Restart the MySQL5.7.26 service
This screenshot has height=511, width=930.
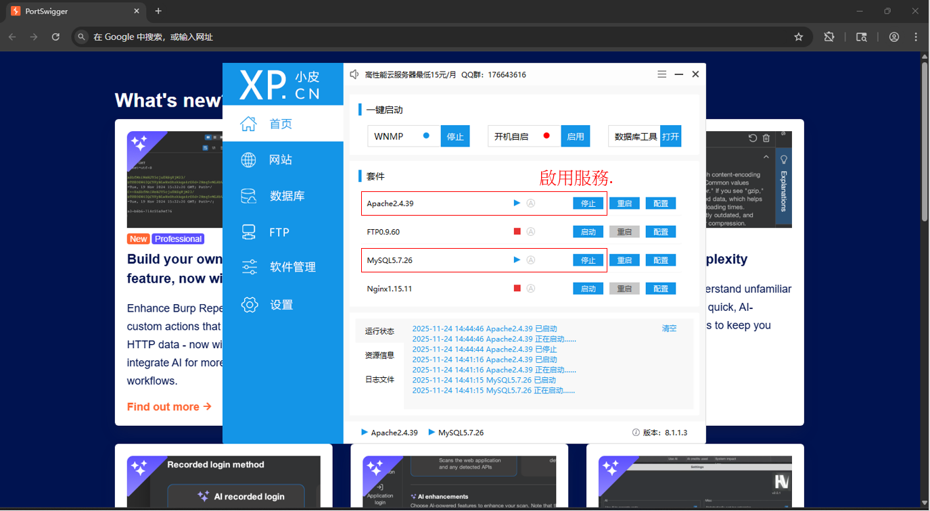coord(624,260)
